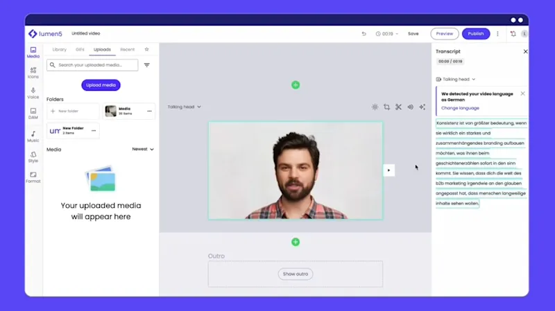
Task: Select the crop tool above the video
Action: (x=386, y=107)
